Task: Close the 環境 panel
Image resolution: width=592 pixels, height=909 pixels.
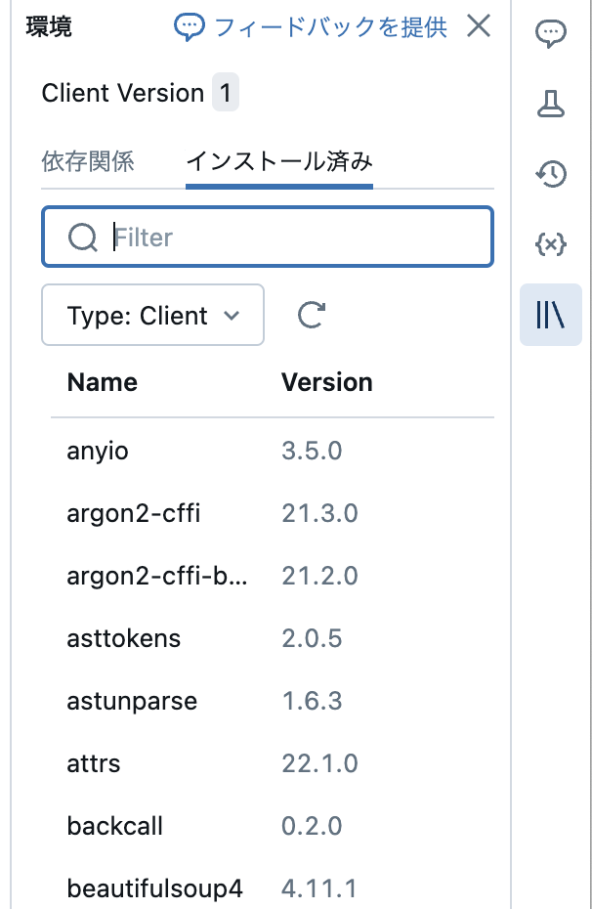Action: 479,26
